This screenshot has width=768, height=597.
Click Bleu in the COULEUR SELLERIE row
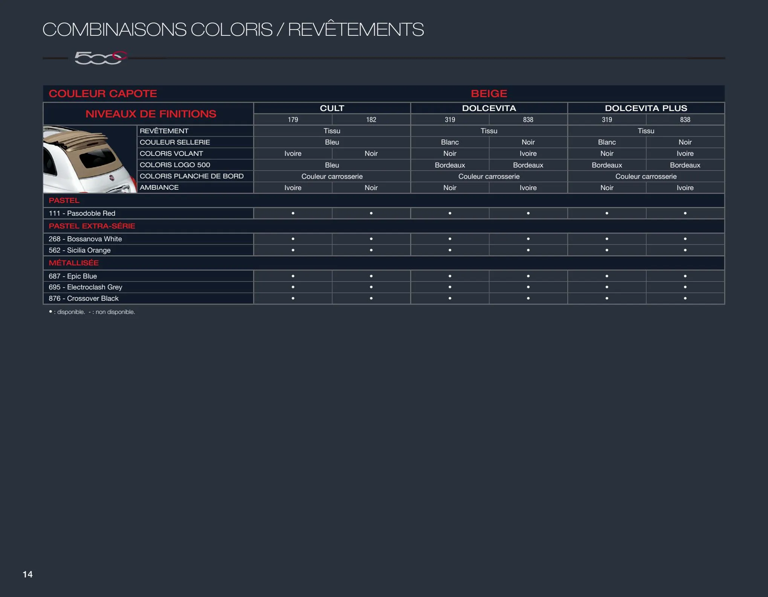pyautogui.click(x=332, y=142)
